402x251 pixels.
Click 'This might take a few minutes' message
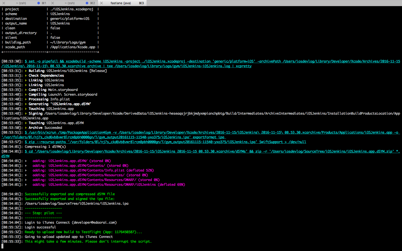pyautogui.click(x=88, y=242)
